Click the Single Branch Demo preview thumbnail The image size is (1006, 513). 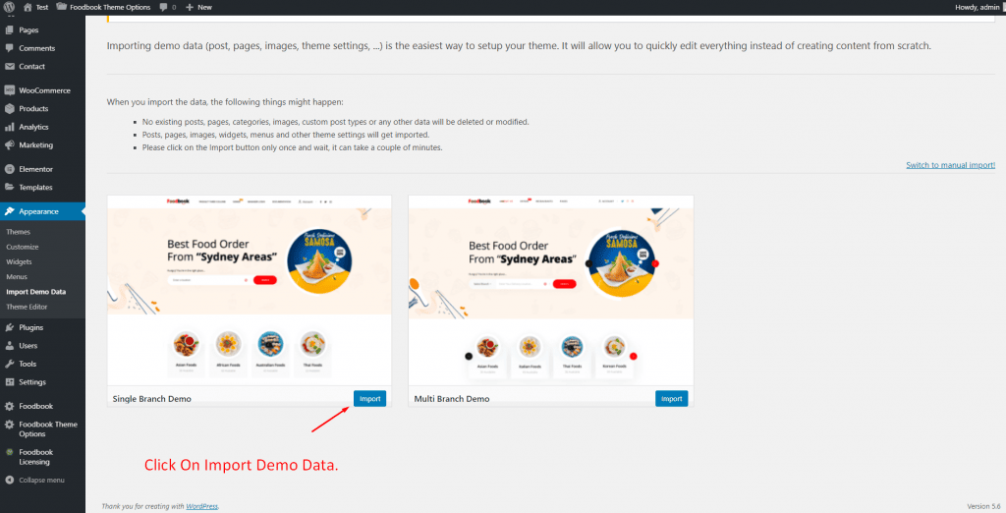249,290
